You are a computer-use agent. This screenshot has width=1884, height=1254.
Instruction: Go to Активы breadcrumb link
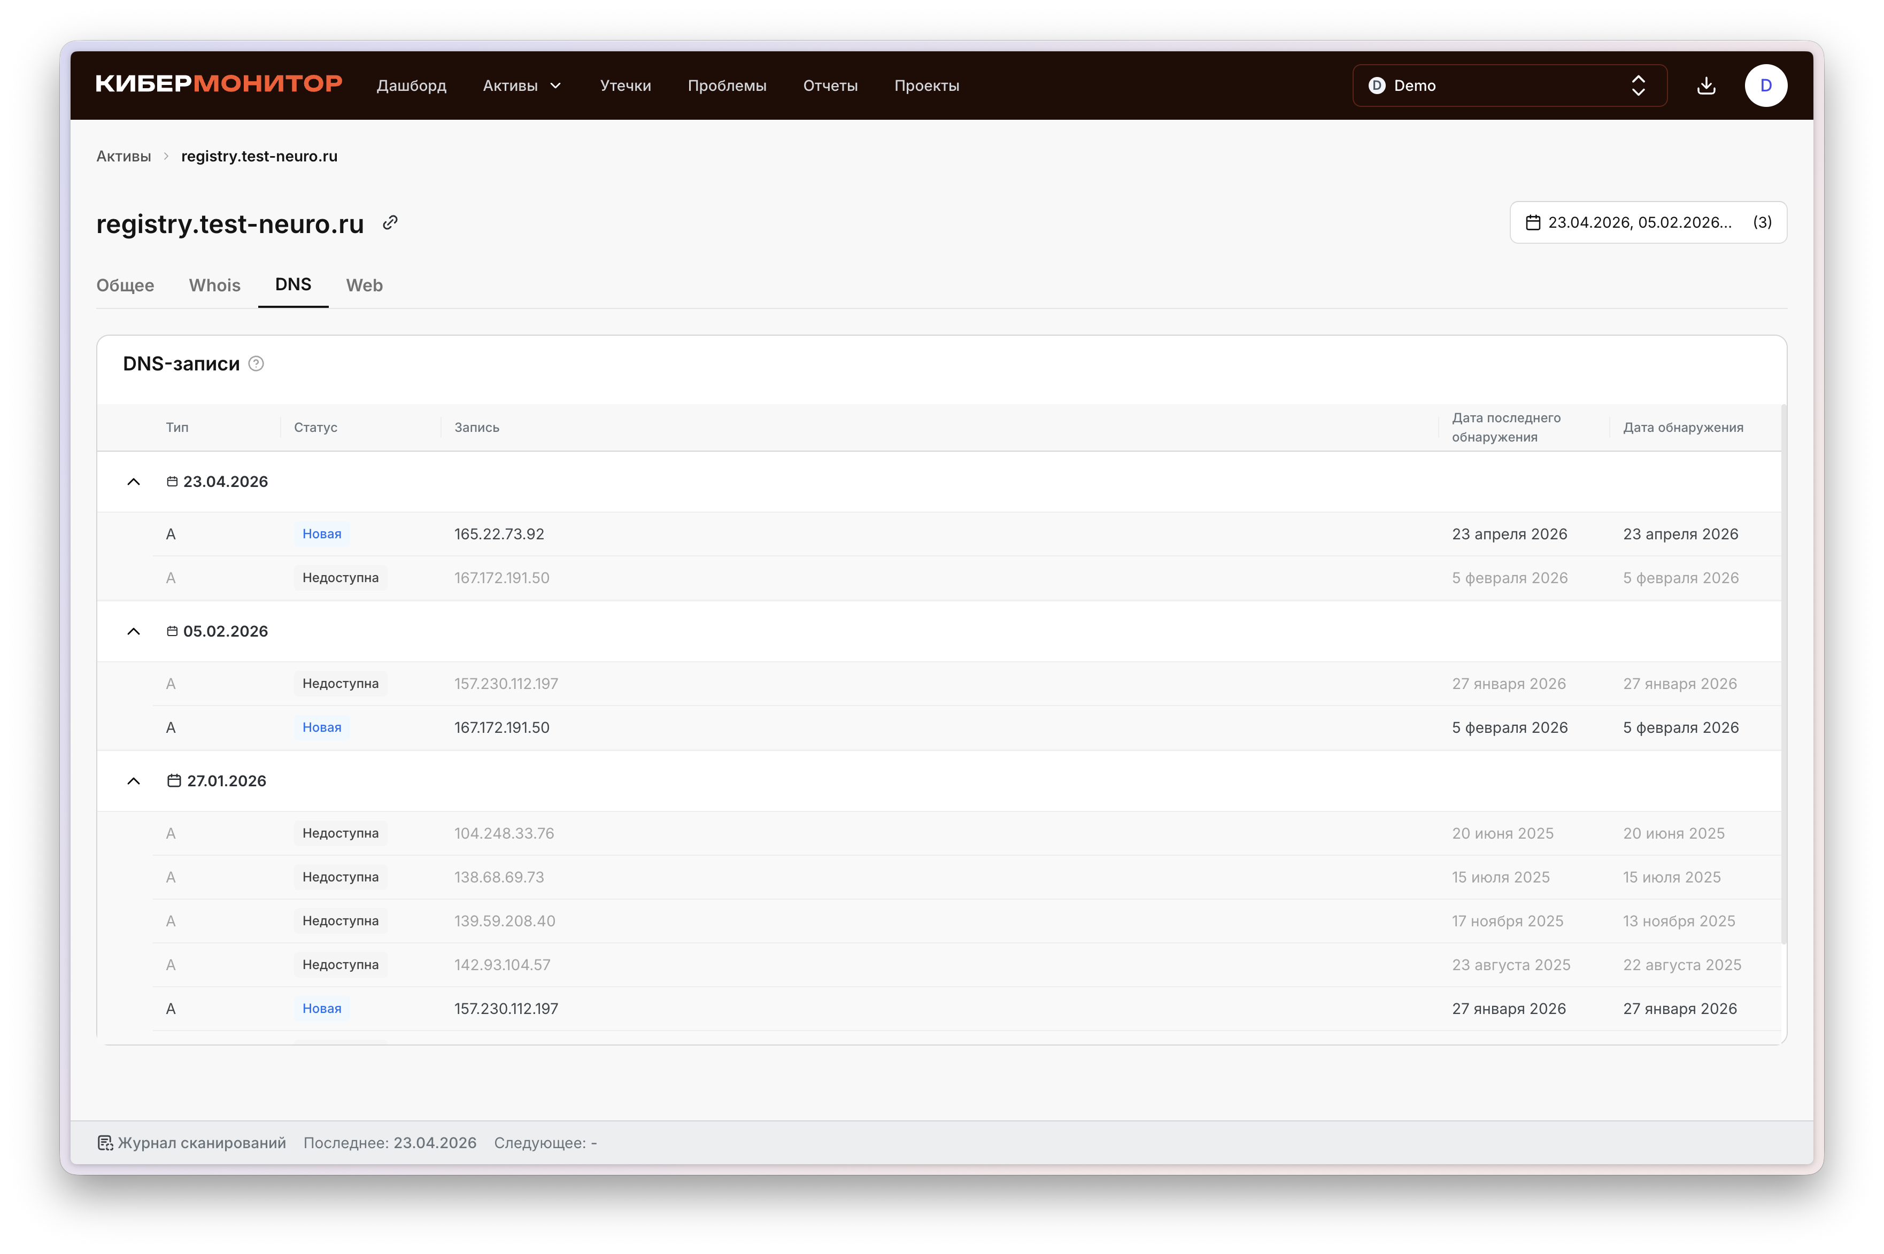coord(123,156)
